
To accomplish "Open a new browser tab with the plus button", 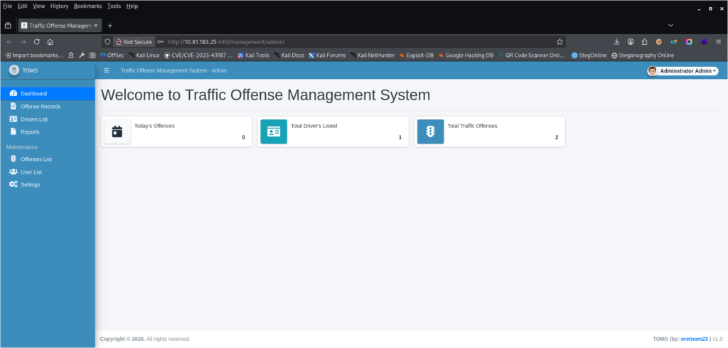I will (110, 25).
